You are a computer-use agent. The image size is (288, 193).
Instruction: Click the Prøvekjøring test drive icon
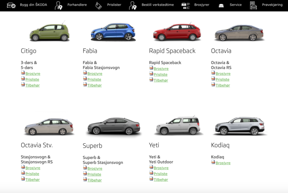(253, 5)
